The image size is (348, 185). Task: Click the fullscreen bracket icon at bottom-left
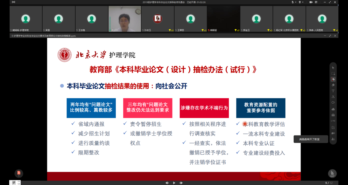19,183
